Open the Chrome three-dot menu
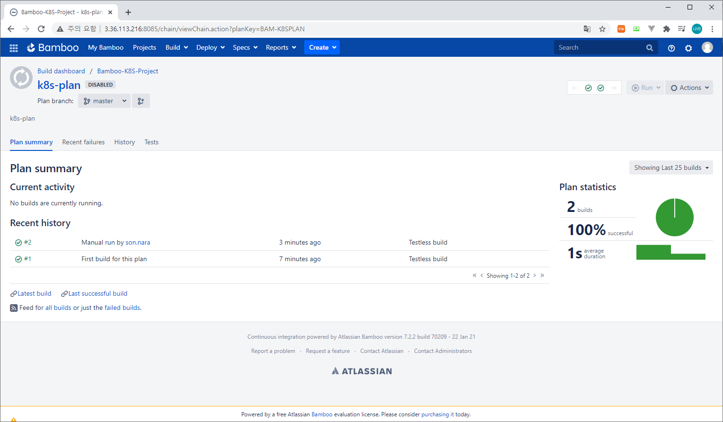723x422 pixels. 712,29
